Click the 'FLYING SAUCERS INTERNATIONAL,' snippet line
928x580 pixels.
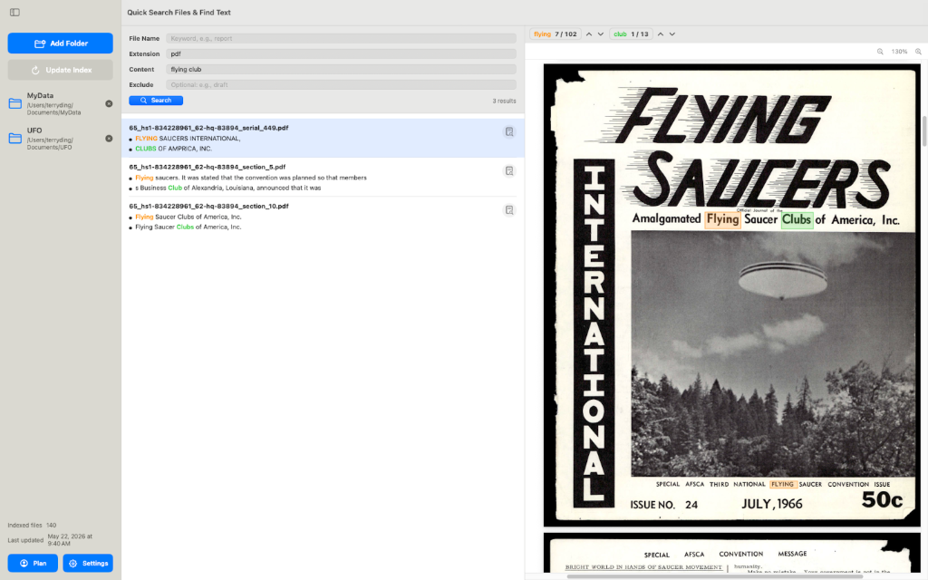pyautogui.click(x=188, y=139)
